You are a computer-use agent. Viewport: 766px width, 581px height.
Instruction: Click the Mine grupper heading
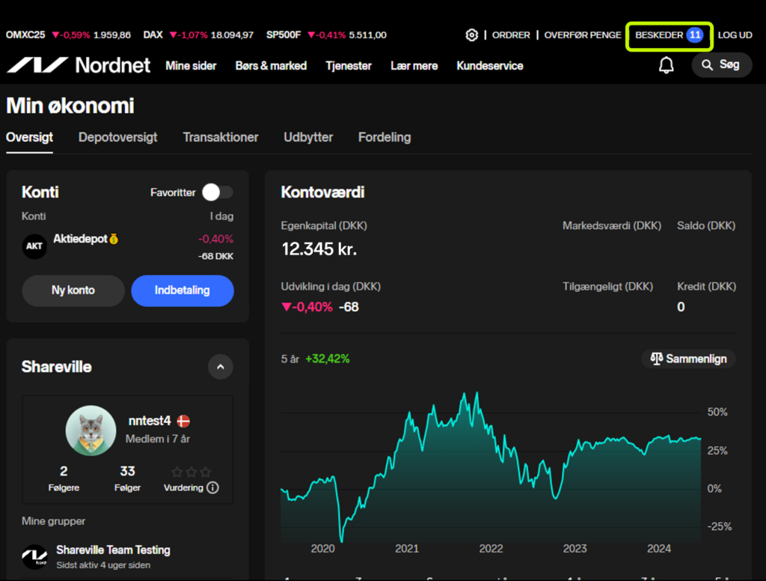click(x=53, y=521)
